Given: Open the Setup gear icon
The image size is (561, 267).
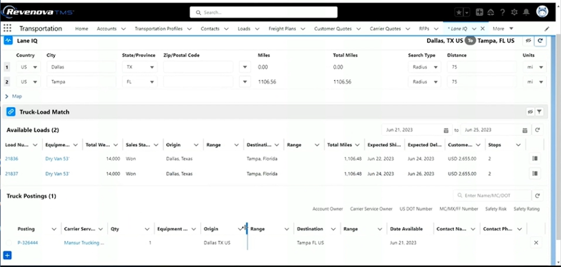Looking at the screenshot, I should point(514,12).
